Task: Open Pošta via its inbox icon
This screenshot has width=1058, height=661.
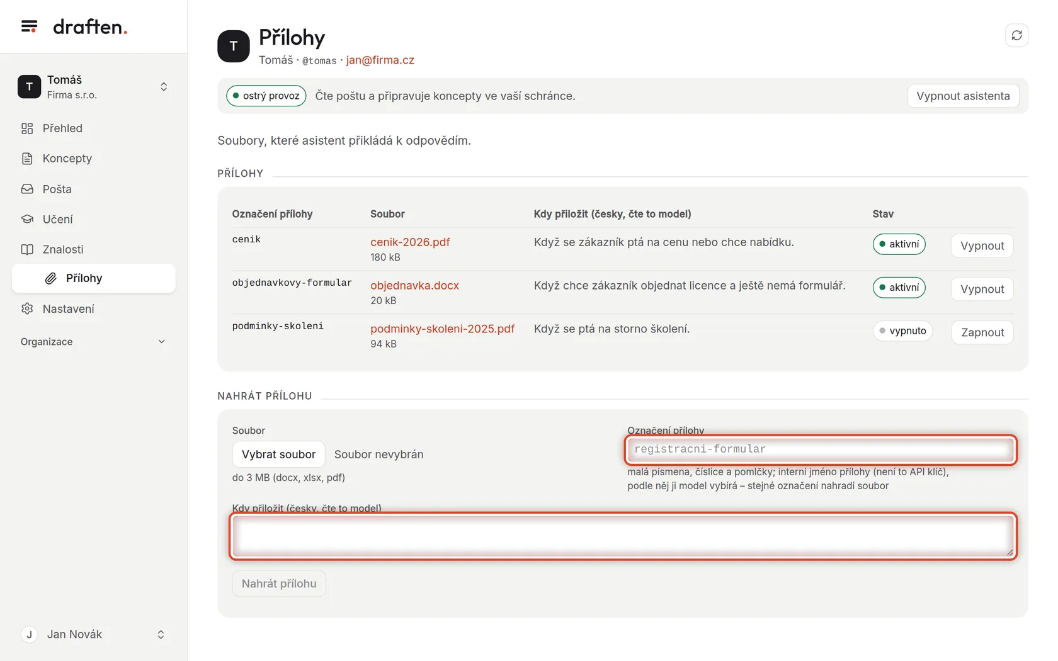Action: point(27,189)
